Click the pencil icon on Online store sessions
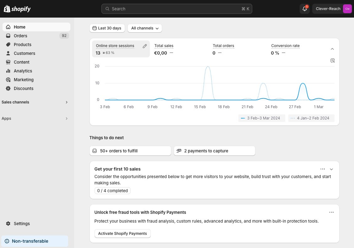This screenshot has height=248, width=354. pyautogui.click(x=144, y=46)
